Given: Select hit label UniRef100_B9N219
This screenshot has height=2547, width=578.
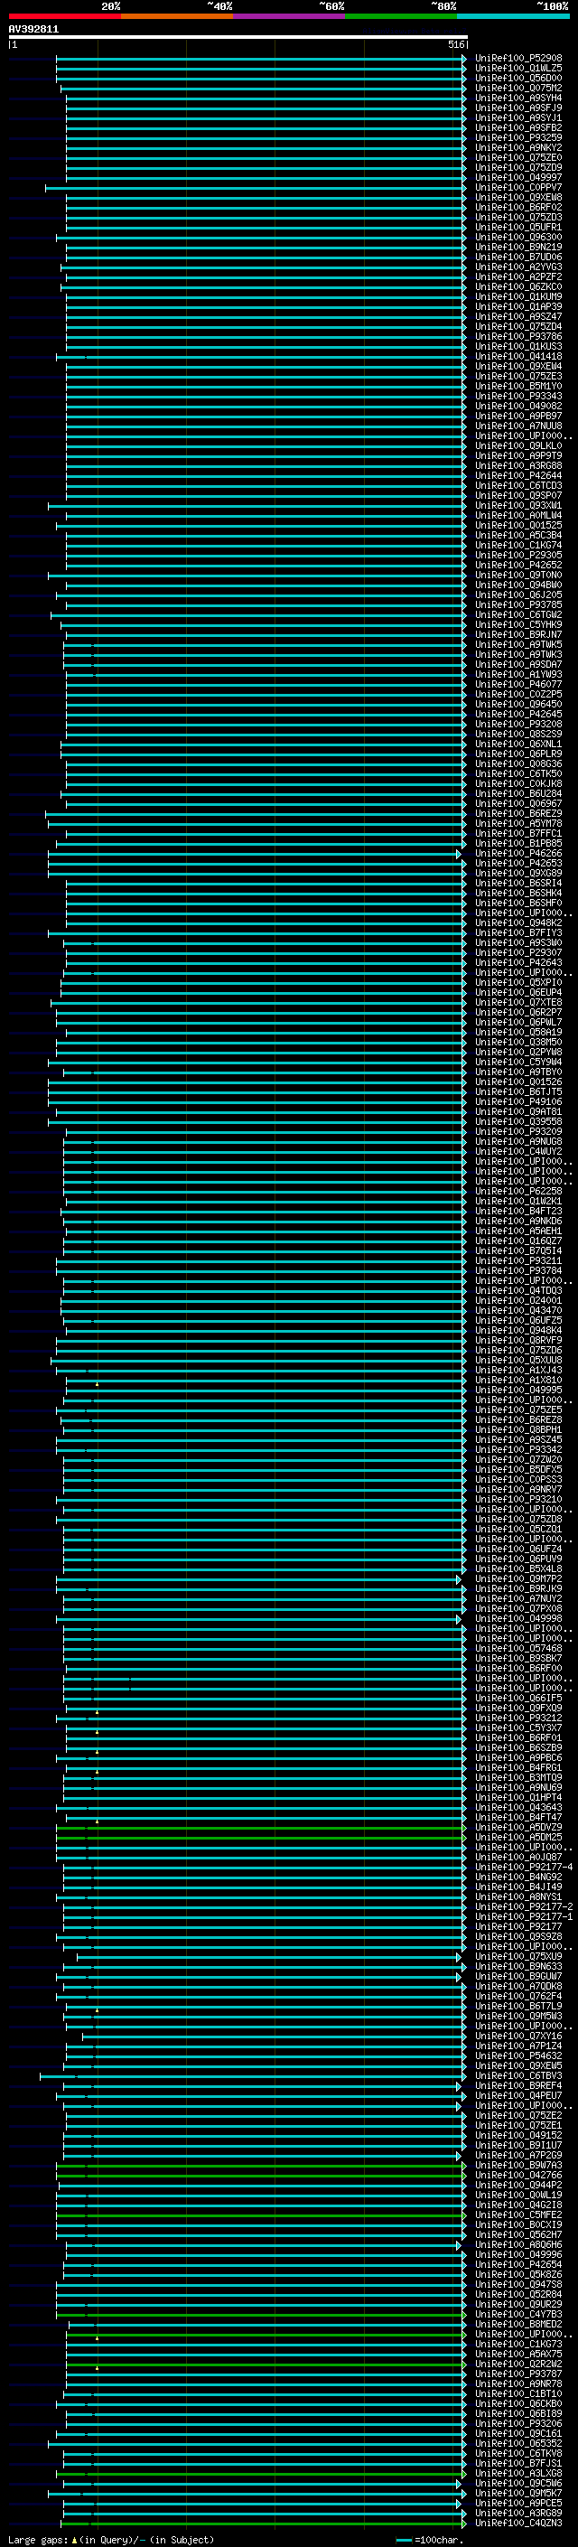Looking at the screenshot, I should point(518,248).
